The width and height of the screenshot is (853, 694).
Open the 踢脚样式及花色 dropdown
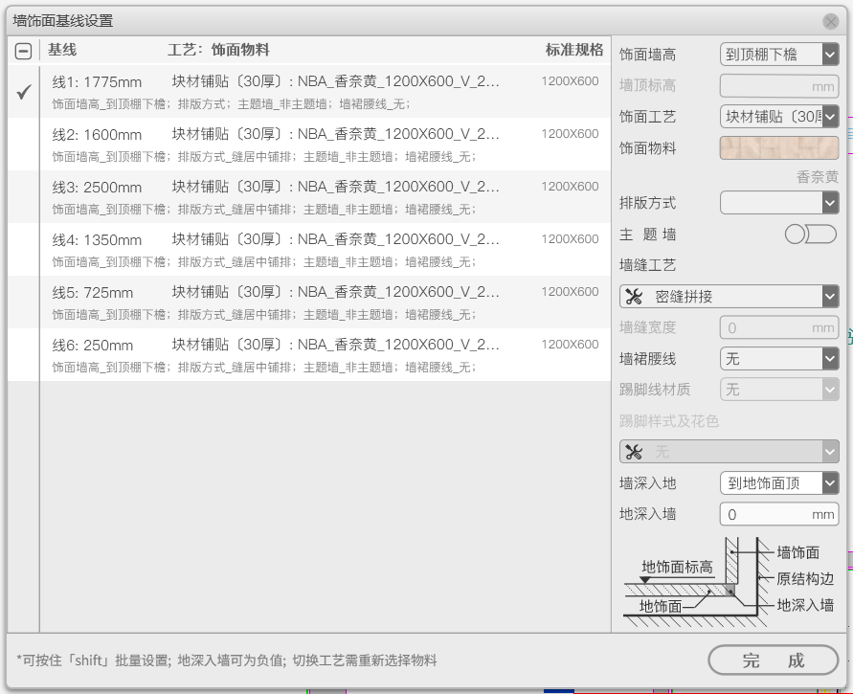(729, 452)
